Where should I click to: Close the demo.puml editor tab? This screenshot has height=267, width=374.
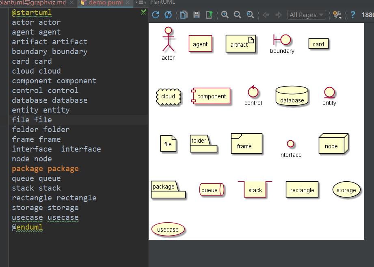pyautogui.click(x=128, y=2)
